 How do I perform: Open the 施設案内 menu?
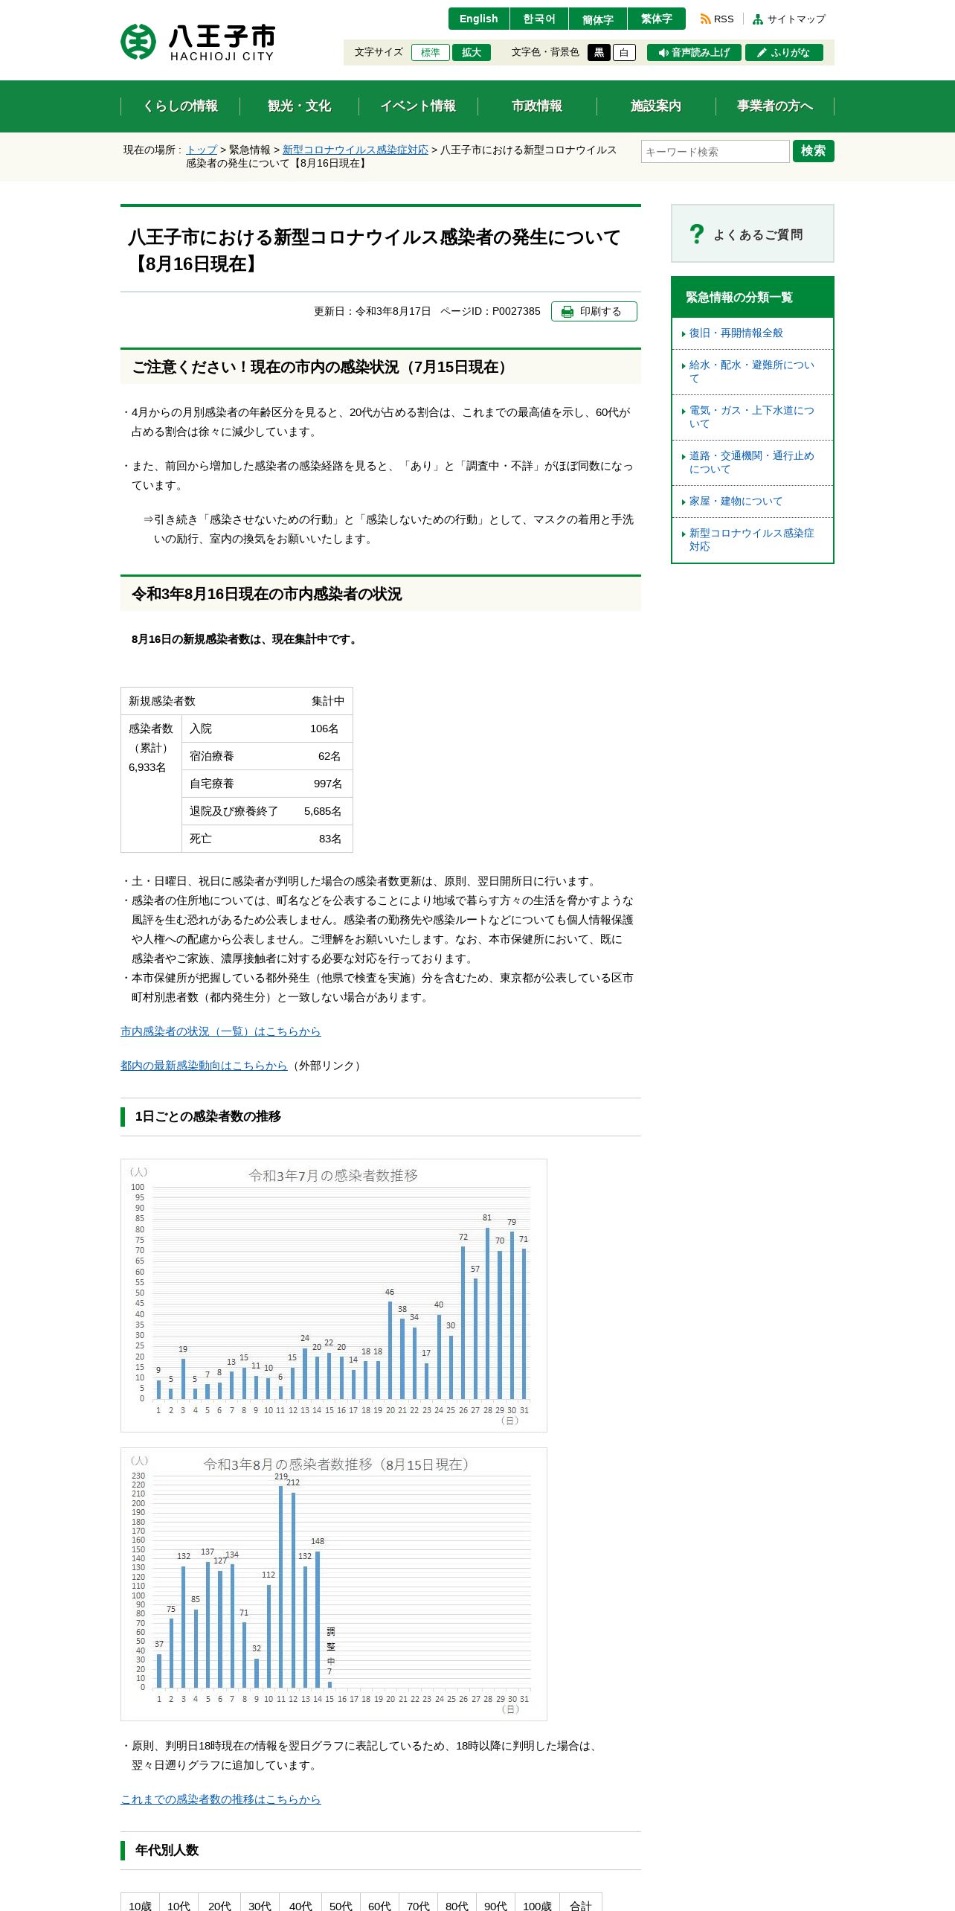click(x=656, y=106)
